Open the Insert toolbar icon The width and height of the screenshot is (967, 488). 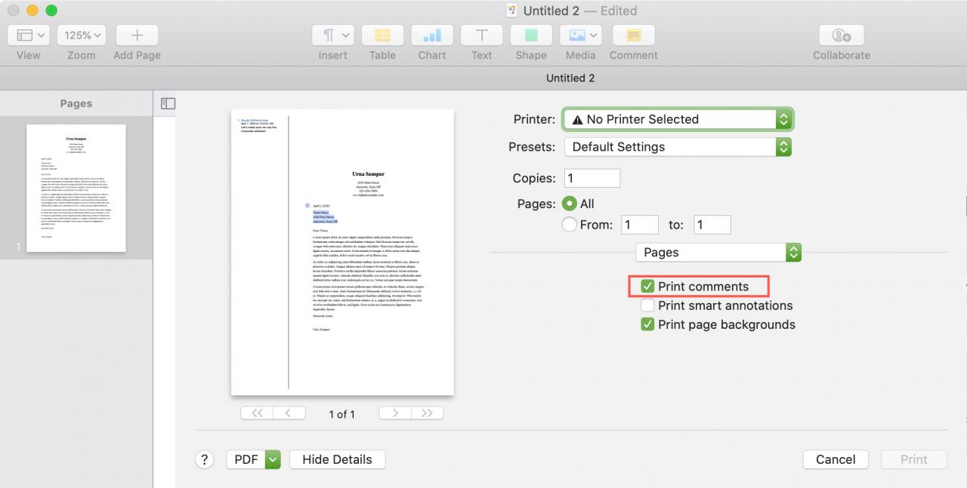tap(332, 35)
